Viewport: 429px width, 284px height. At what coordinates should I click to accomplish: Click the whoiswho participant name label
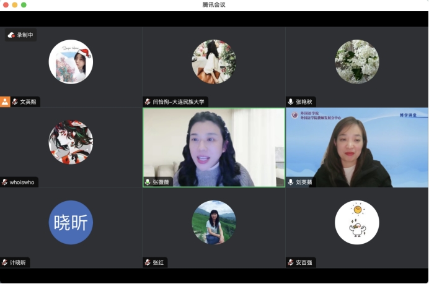tap(22, 182)
